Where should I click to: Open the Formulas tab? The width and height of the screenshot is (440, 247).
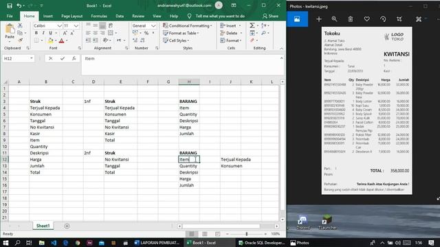tap(99, 16)
